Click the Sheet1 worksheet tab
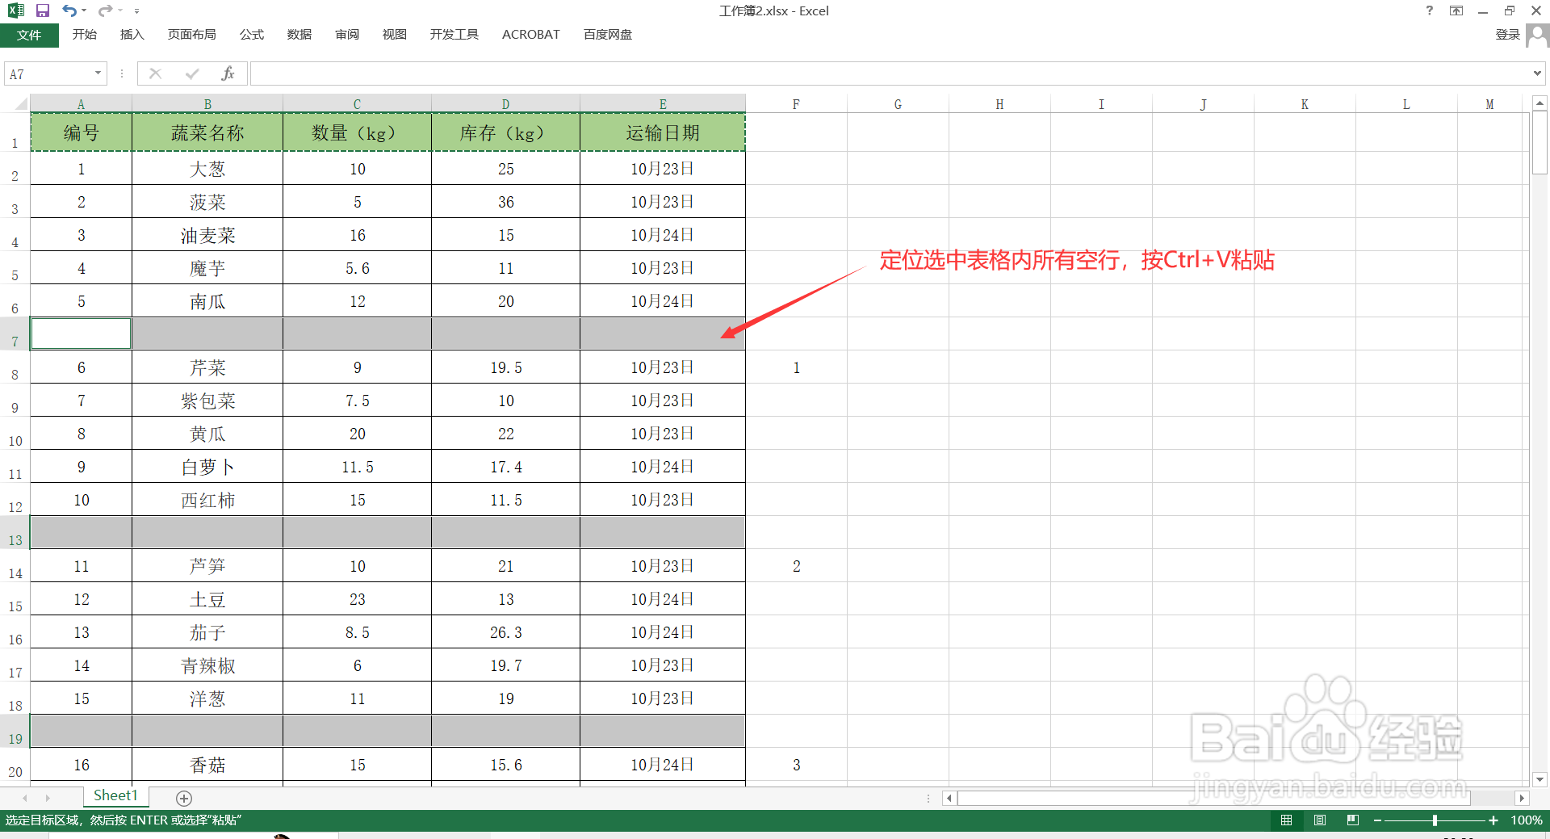Viewport: 1550px width, 839px height. tap(115, 796)
